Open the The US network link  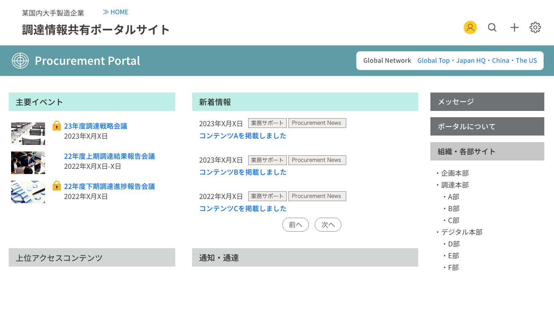(x=526, y=60)
